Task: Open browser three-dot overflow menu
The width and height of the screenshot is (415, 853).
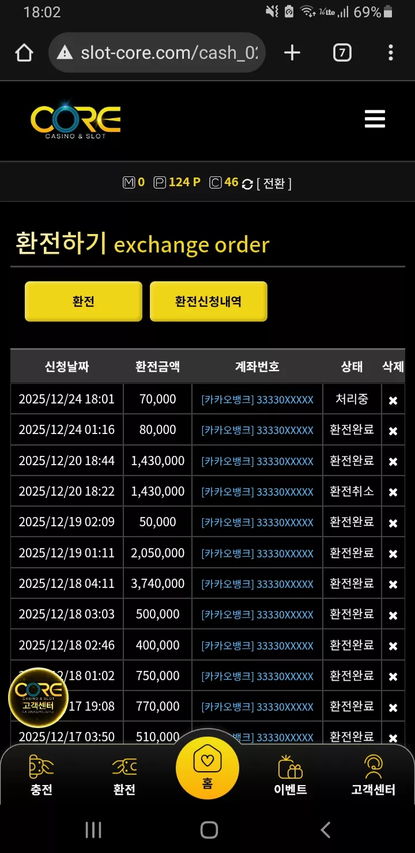Action: pyautogui.click(x=391, y=53)
